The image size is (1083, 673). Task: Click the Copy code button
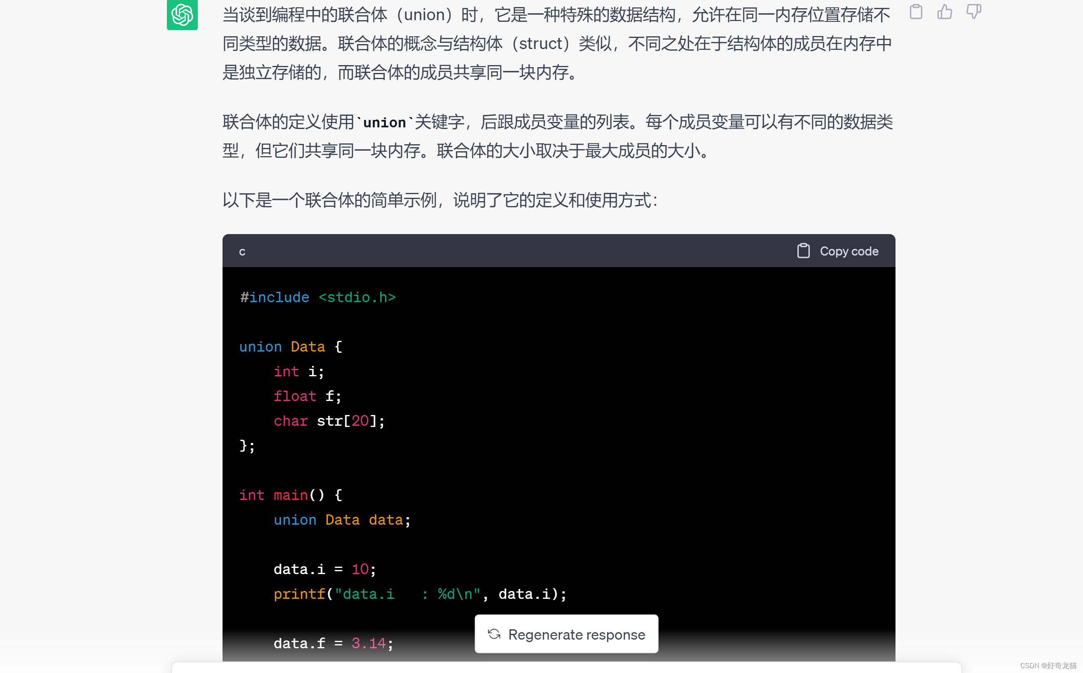click(838, 251)
